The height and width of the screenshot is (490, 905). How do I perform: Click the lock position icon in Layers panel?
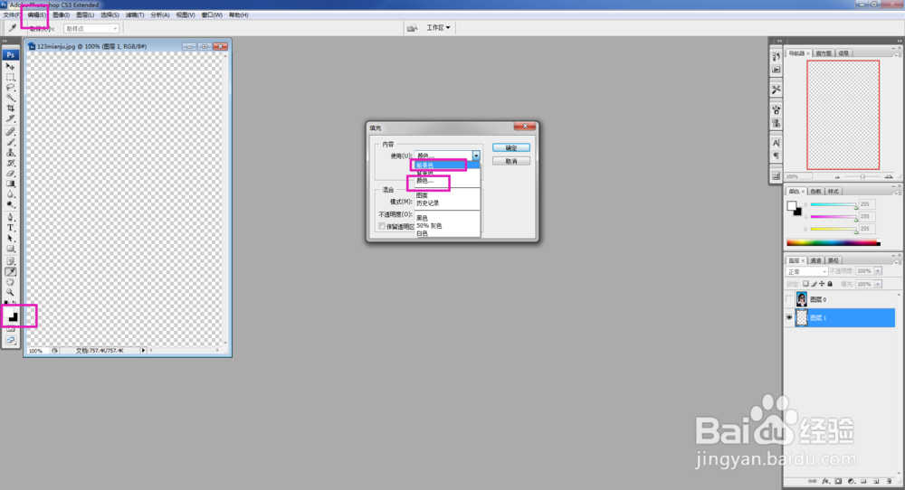tap(822, 284)
